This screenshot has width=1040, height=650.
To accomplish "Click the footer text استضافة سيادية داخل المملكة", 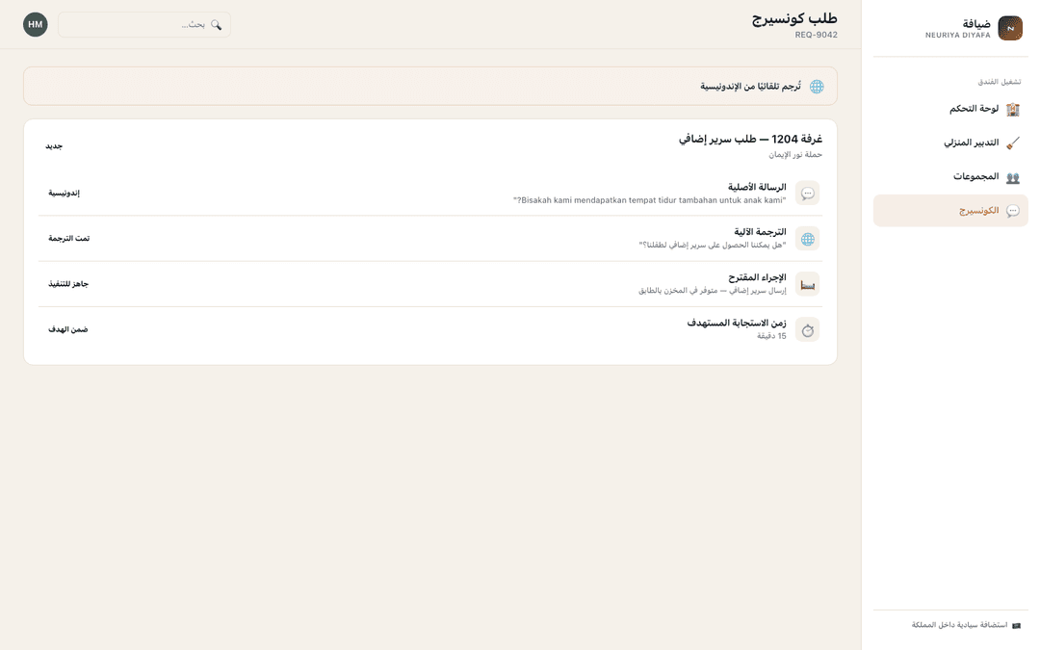I will (x=959, y=626).
